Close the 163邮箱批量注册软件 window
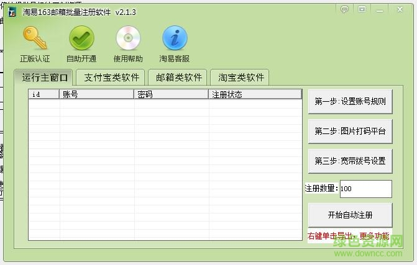 coord(400,9)
